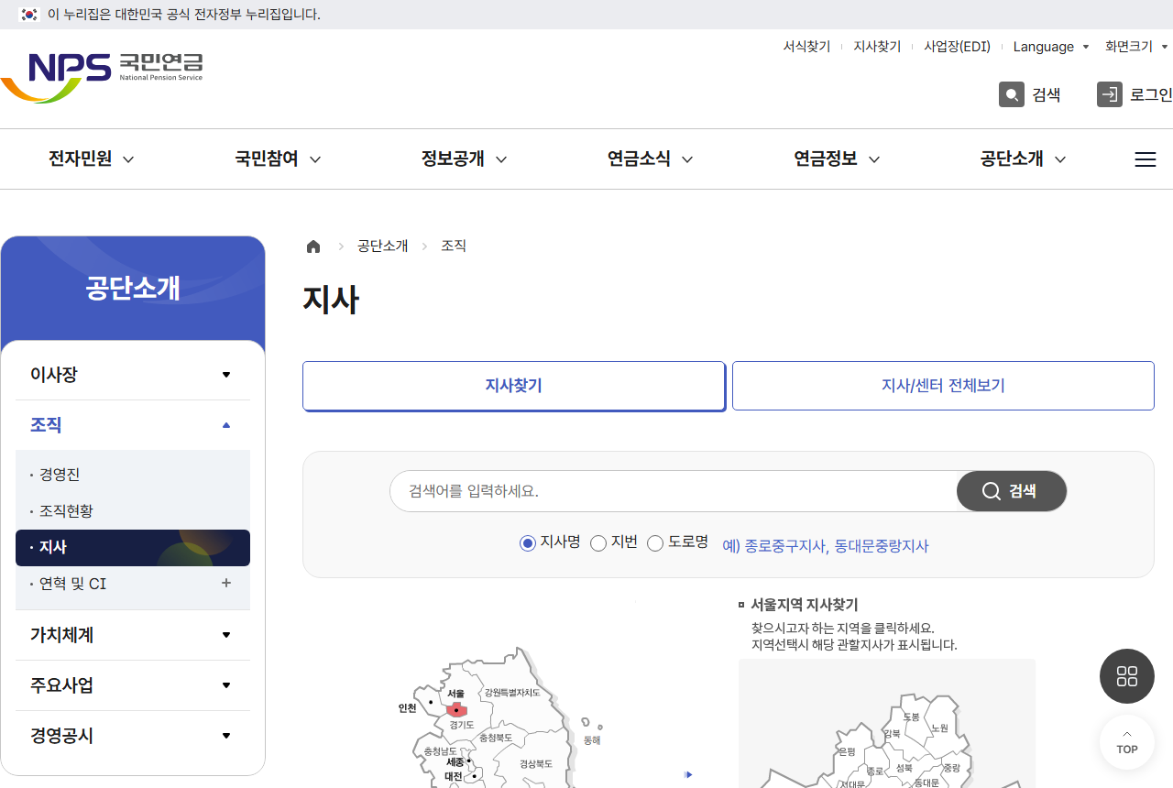Click 공단소개 in the breadcrumb
Viewport: 1173px width, 788px height.
pyautogui.click(x=383, y=246)
